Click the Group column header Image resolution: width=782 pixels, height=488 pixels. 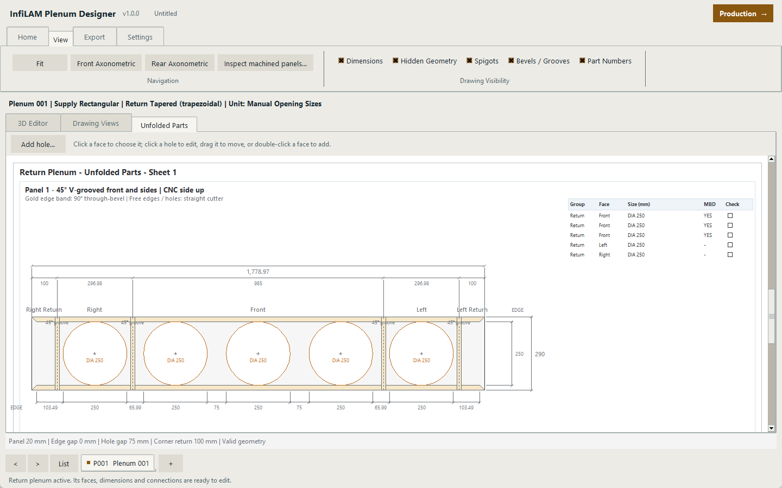[577, 204]
